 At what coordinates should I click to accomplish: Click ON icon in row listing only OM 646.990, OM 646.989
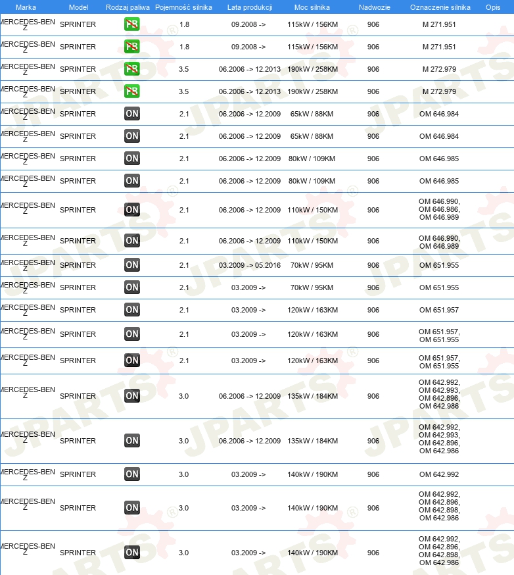click(132, 241)
